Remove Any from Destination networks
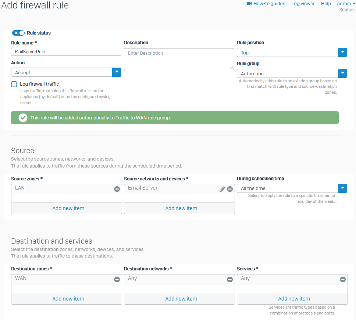 230,279
